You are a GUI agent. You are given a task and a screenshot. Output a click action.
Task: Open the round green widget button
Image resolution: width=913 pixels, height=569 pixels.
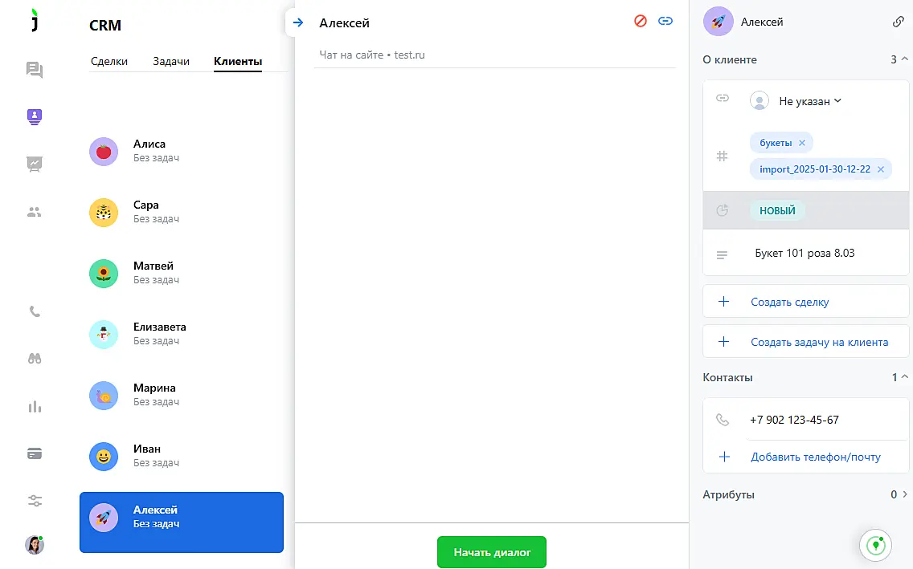click(876, 545)
